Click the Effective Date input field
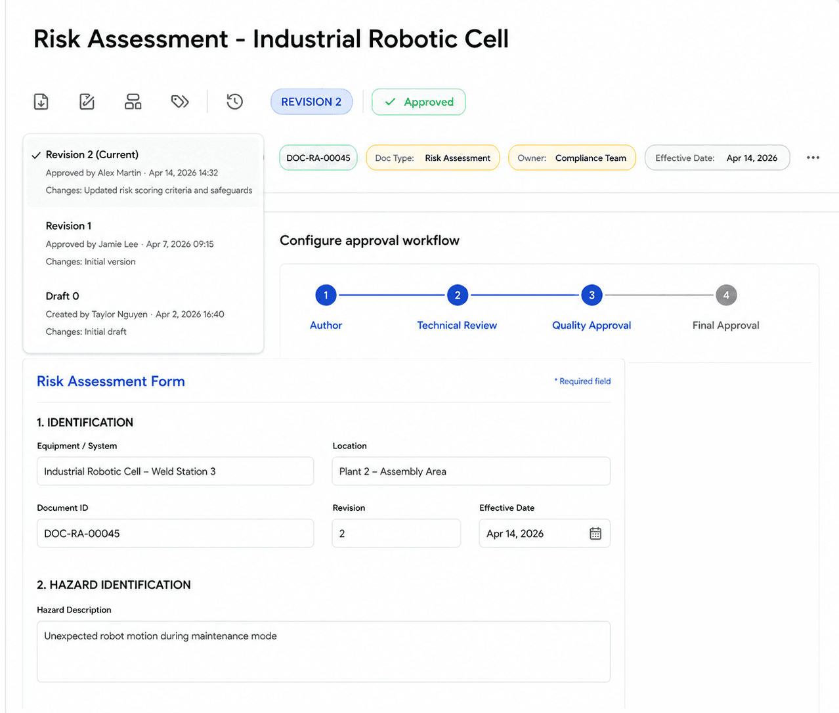Image resolution: width=839 pixels, height=713 pixels. click(545, 533)
